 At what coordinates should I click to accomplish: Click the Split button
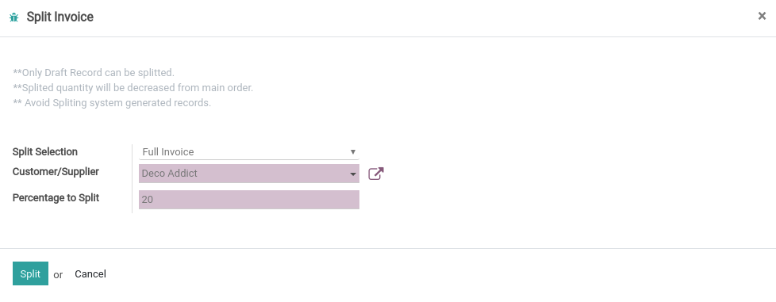pos(30,273)
